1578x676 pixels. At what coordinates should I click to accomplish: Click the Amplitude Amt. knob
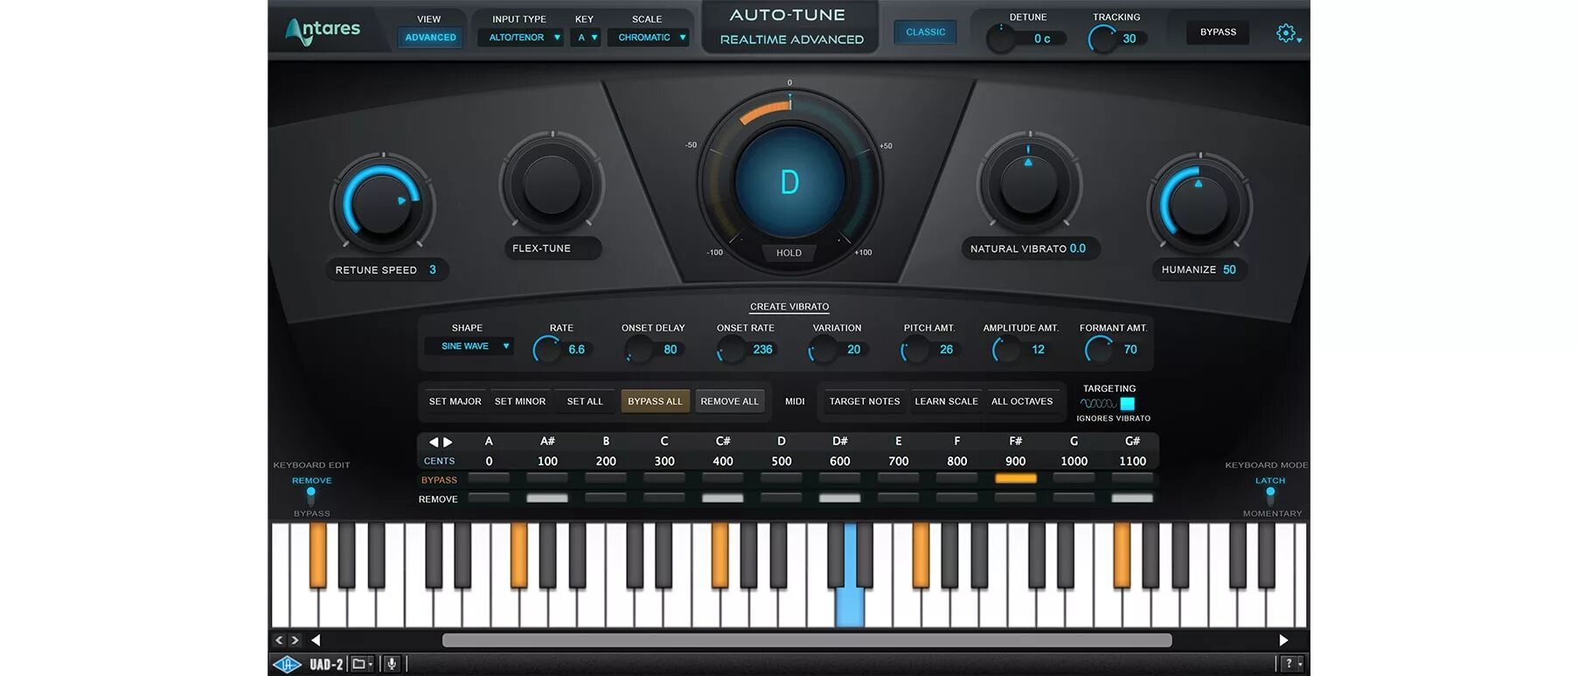(x=1006, y=350)
